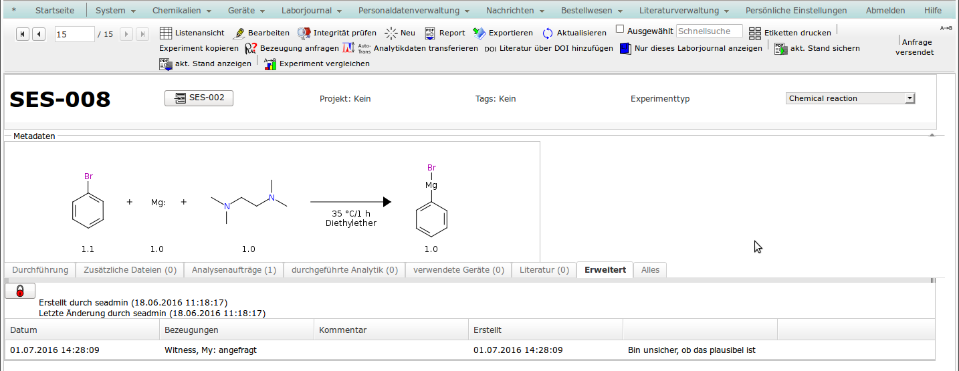This screenshot has width=959, height=371.
Task: Click Etiketten drucken label icon
Action: 755,33
